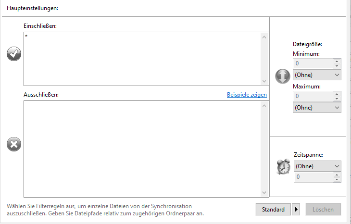Click the Einschließen label
The height and width of the screenshot is (224, 351).
click(40, 26)
